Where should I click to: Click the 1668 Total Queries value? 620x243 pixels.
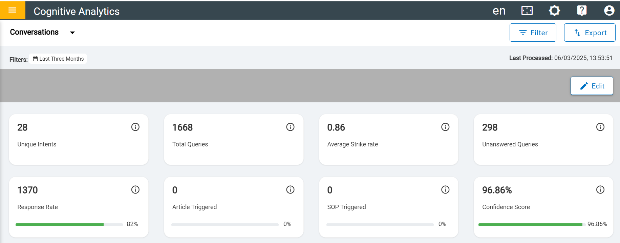tap(183, 127)
